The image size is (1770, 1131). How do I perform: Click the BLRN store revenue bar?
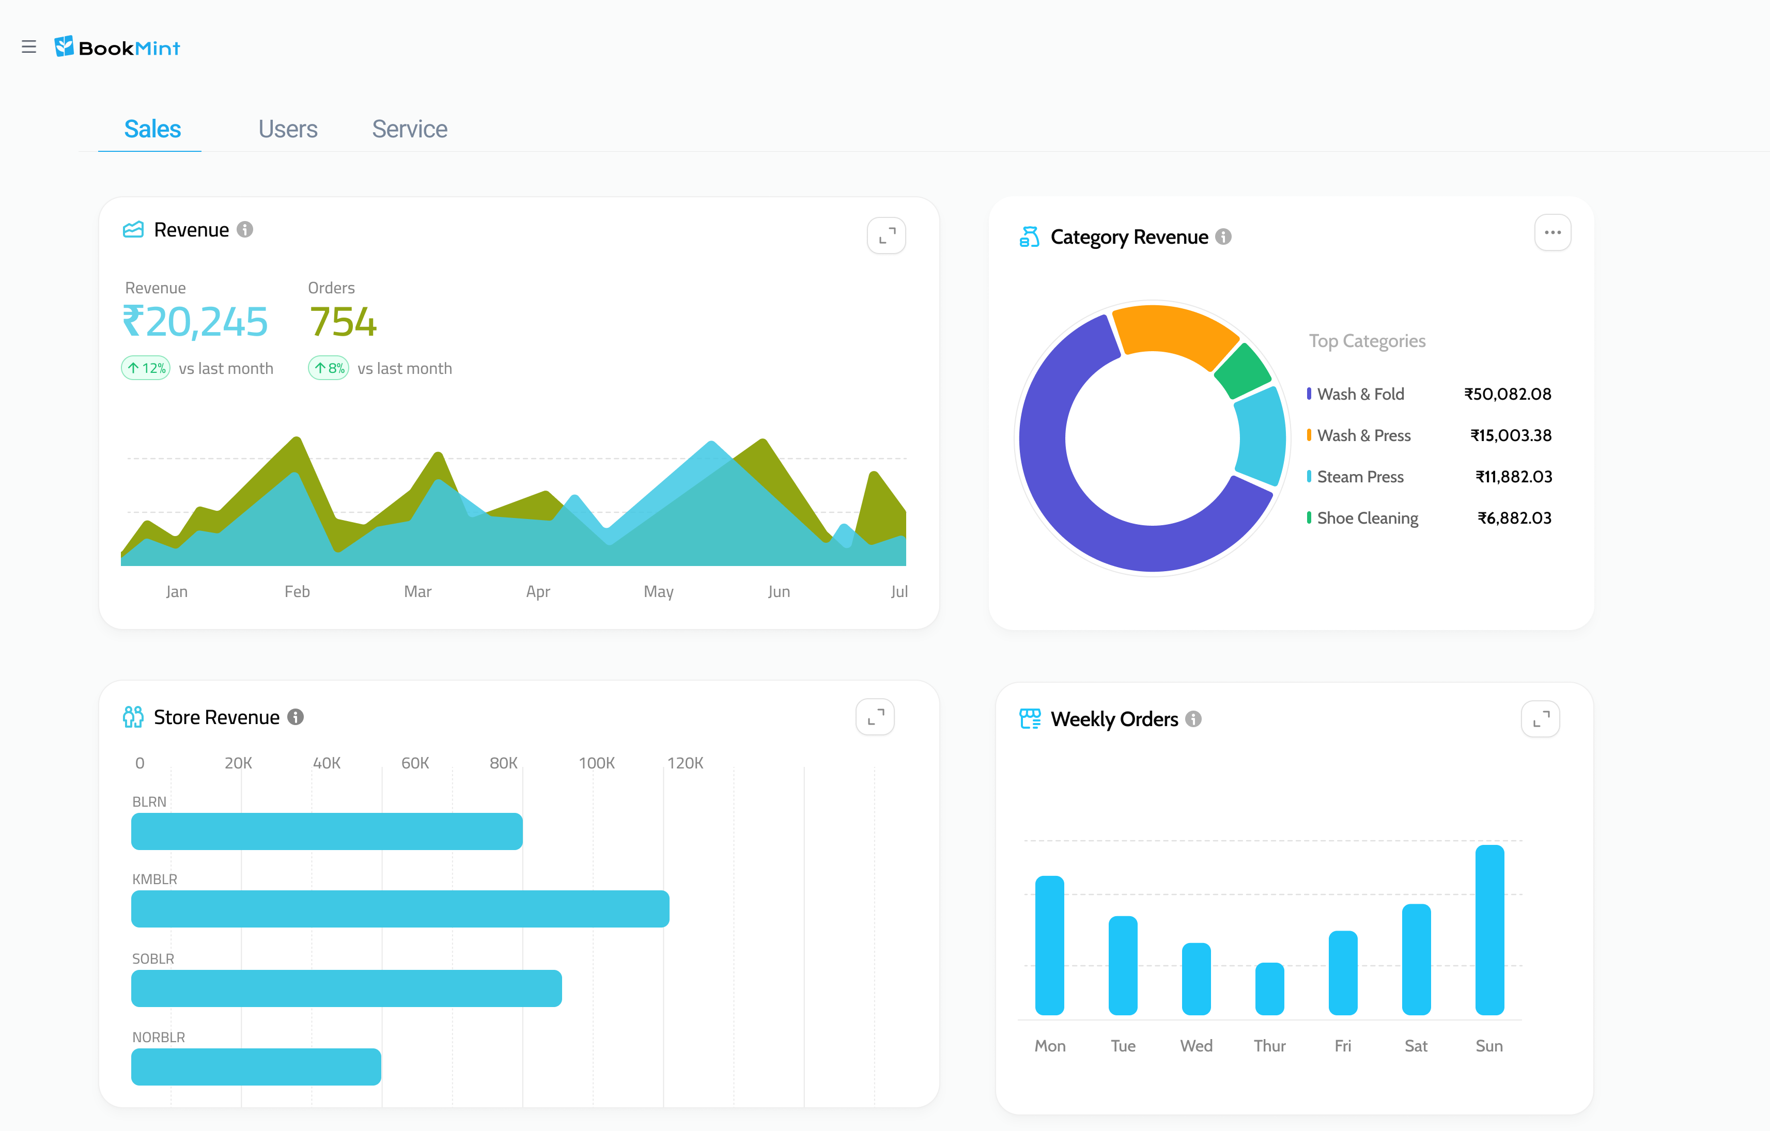coord(327,831)
